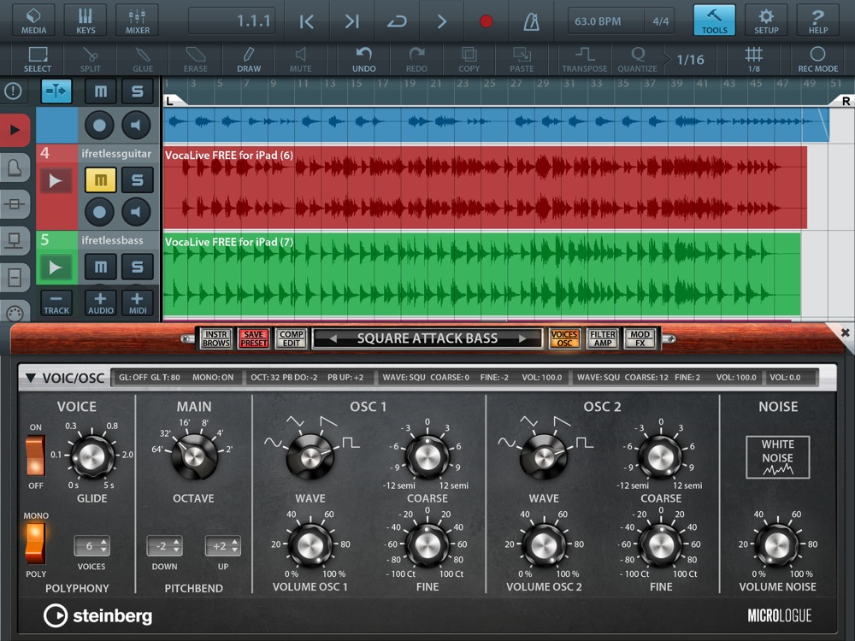The height and width of the screenshot is (641, 855).
Task: Collapse the VOIC/OSC section triangle
Action: tap(31, 378)
